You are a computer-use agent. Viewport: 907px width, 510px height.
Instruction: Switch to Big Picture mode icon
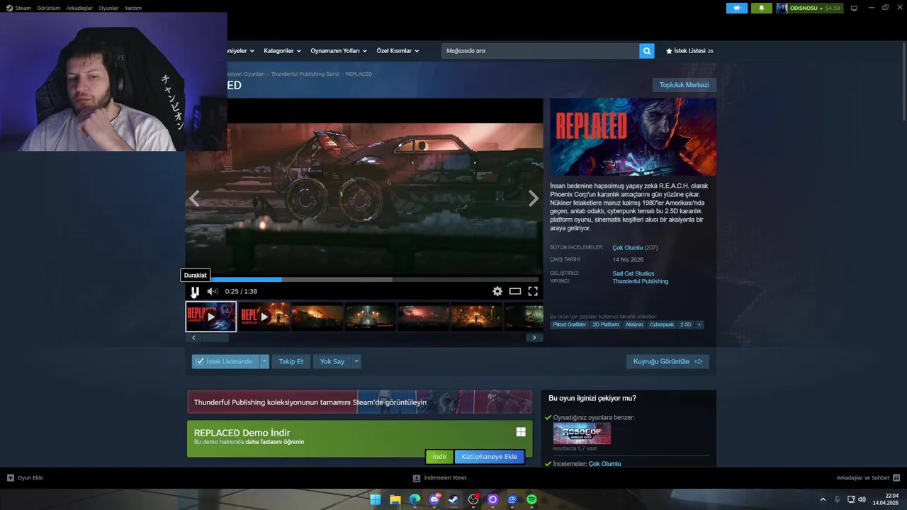854,8
